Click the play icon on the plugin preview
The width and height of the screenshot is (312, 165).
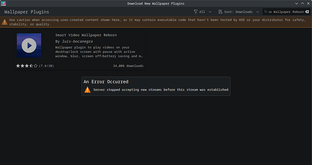coord(29,46)
